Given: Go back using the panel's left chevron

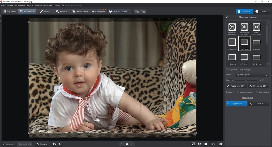Looking at the screenshot, I should [x=227, y=17].
